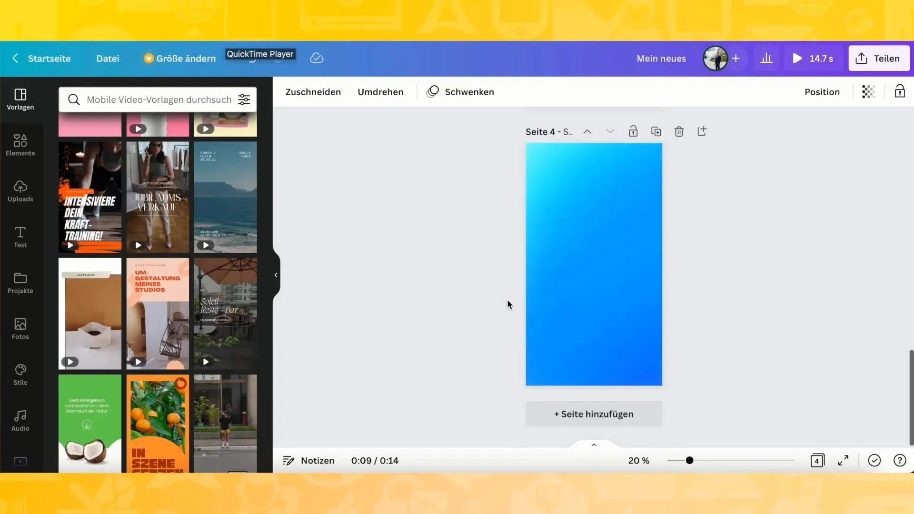914x514 pixels.
Task: Click the oranges social media template thumbnail
Action: [158, 424]
